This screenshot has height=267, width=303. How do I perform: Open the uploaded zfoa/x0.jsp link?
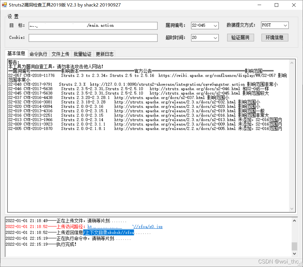125,227
